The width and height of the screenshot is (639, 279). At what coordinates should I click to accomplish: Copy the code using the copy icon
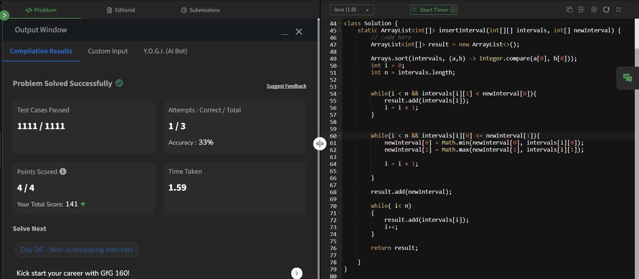[569, 10]
